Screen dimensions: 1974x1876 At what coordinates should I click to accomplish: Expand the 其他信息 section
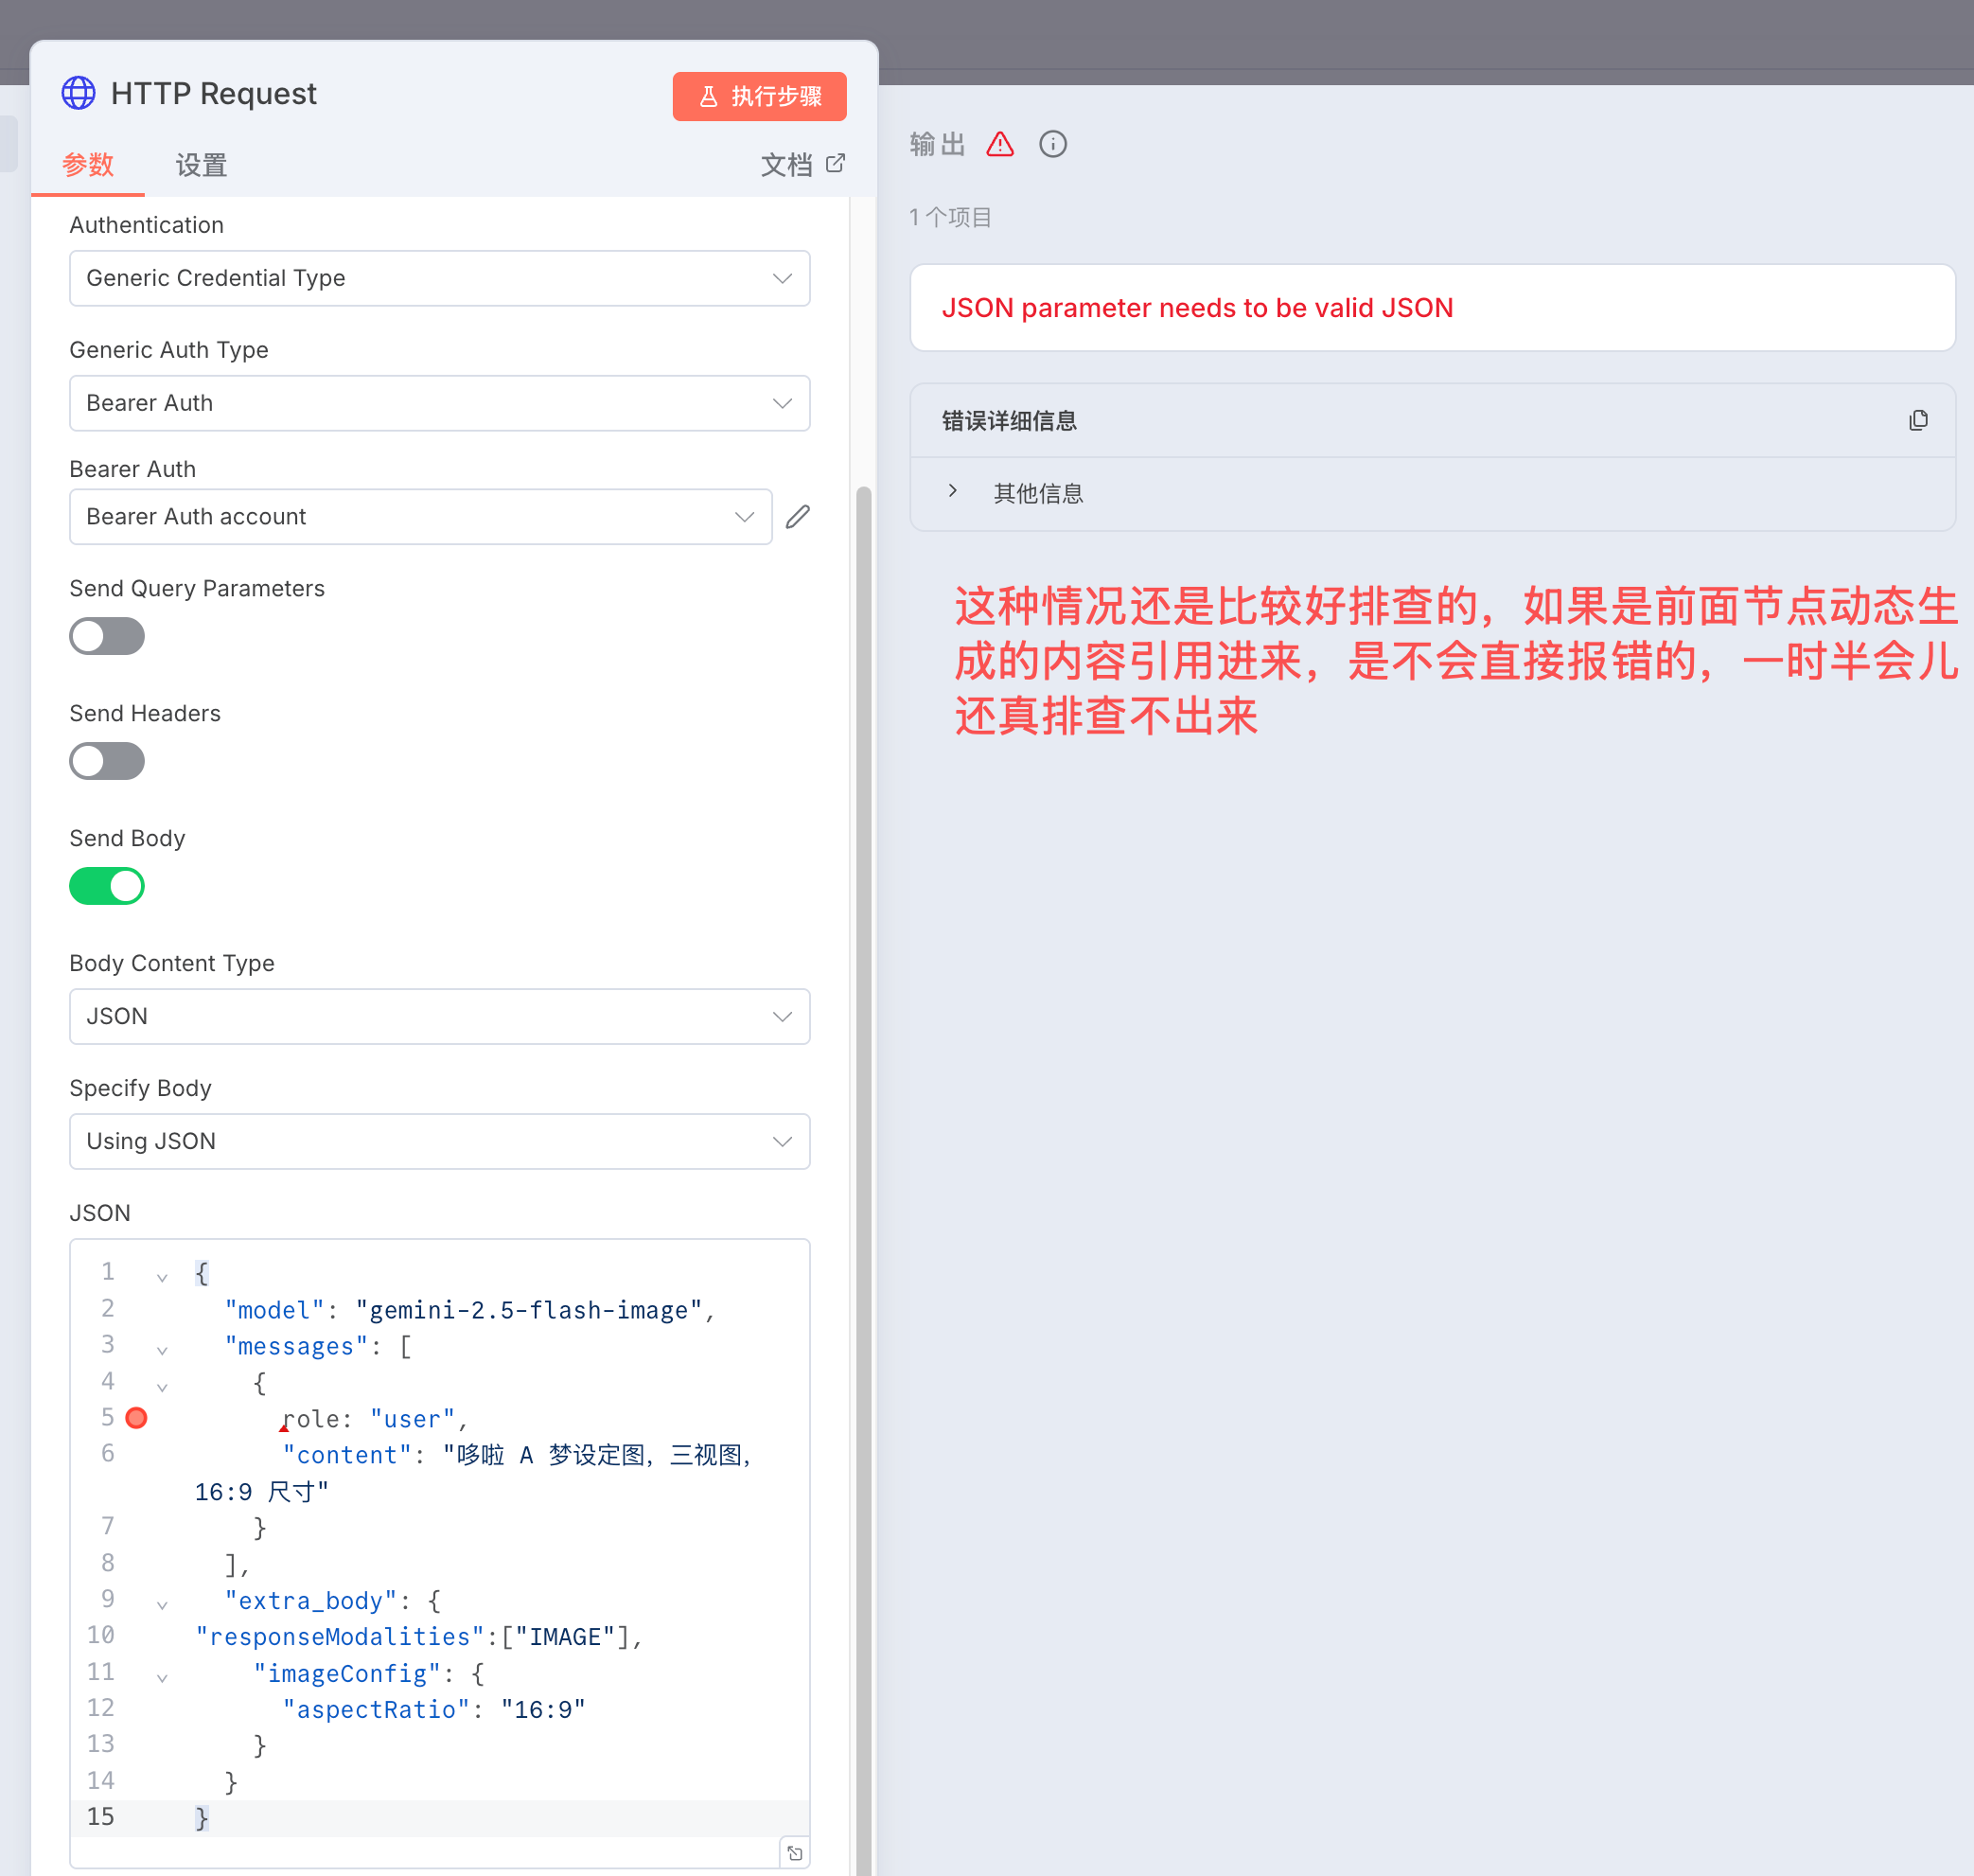pos(953,491)
